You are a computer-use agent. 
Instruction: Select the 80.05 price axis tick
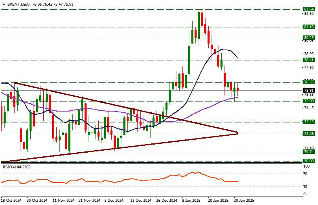click(x=309, y=41)
